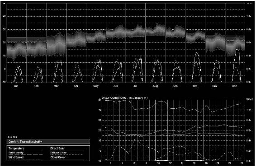Click the Dec month label
256x167 pixels.
(x=234, y=86)
